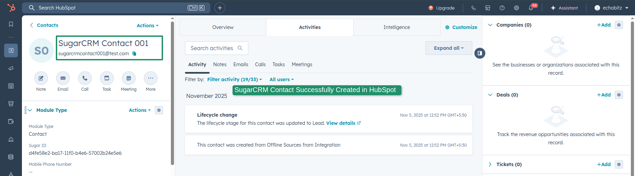Click the More actions ellipsis icon
Viewport: 635px width, 176px height.
pos(151,78)
